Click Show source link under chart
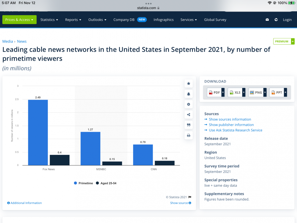297x223 pixels. pyautogui.click(x=179, y=203)
